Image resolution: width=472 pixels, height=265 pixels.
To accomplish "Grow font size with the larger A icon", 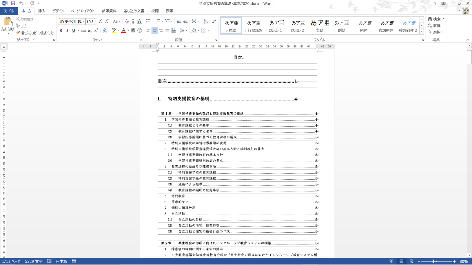I will [101, 22].
